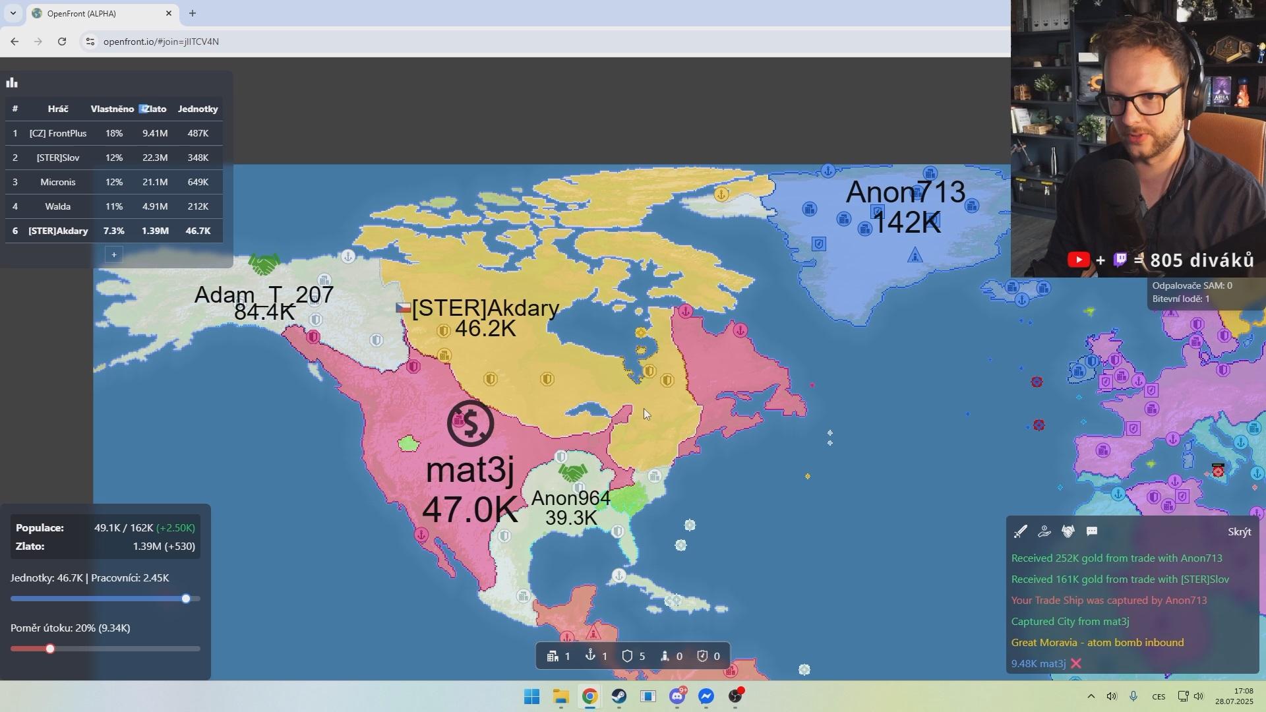The height and width of the screenshot is (712, 1266).
Task: Open Messenger from the taskbar
Action: (706, 696)
